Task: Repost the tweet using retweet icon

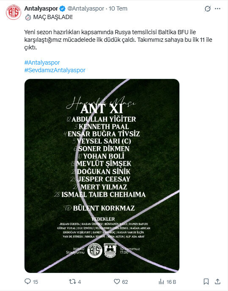Action: (x=72, y=282)
